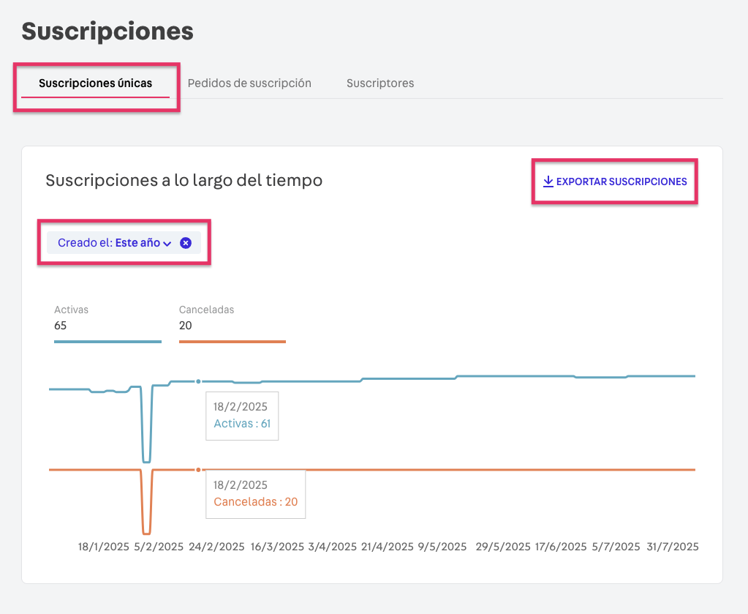This screenshot has width=748, height=614.
Task: Select the orange Canceladas data point on 18/2/2025
Action: (198, 469)
